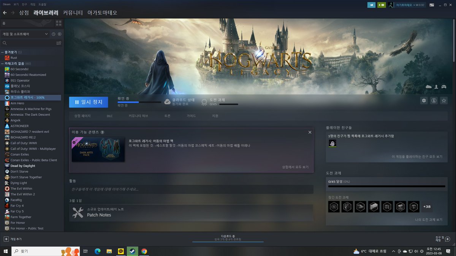The height and width of the screenshot is (256, 456).
Task: Switch library to grid view icon
Action: [x=59, y=23]
